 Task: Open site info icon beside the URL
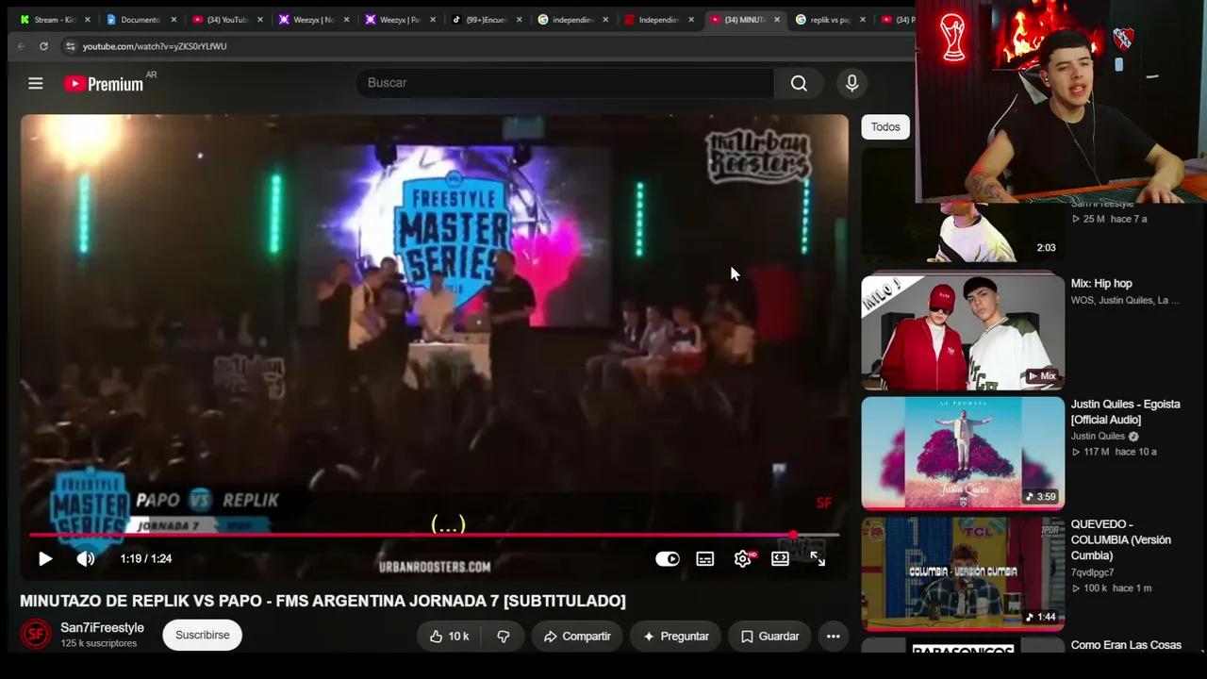[x=70, y=46]
